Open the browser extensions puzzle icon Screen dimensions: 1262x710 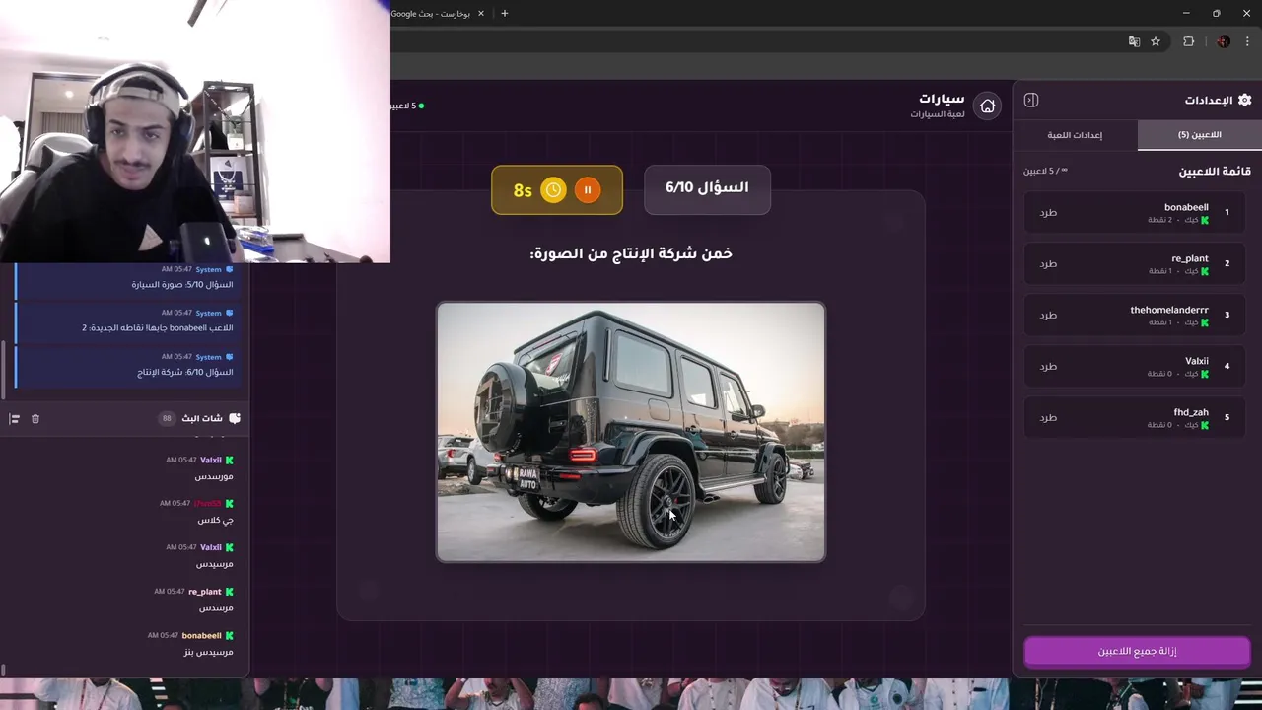pos(1188,41)
